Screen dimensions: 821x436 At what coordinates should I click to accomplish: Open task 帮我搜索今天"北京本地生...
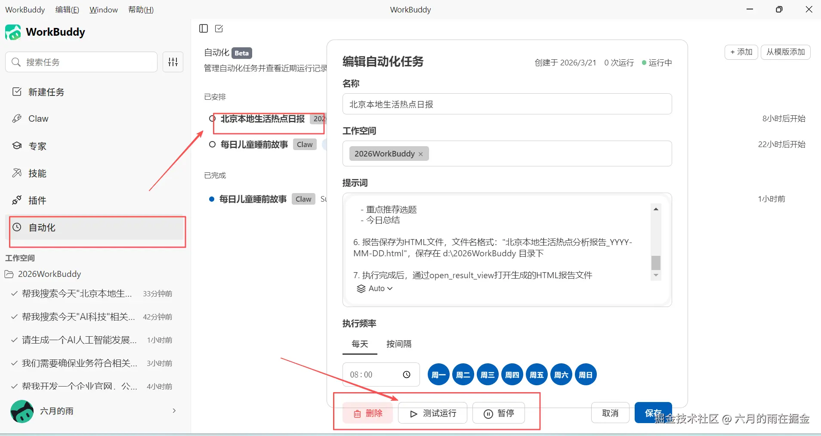click(92, 294)
